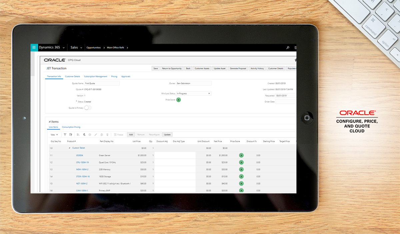Click the green Price Score badge for GS5004

241,155
